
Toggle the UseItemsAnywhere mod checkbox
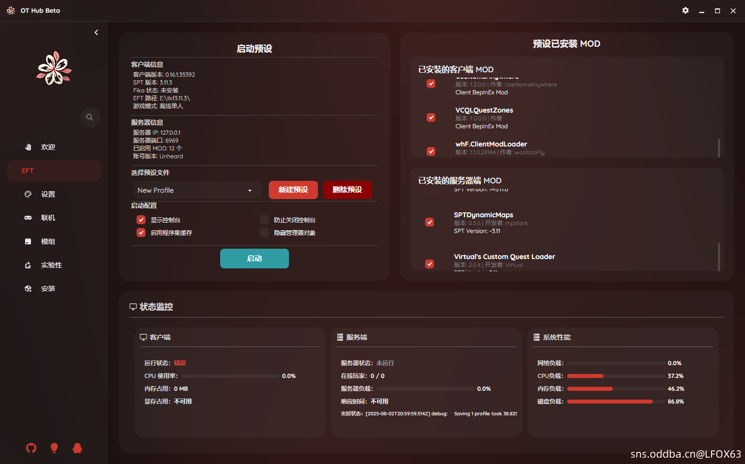pos(431,84)
